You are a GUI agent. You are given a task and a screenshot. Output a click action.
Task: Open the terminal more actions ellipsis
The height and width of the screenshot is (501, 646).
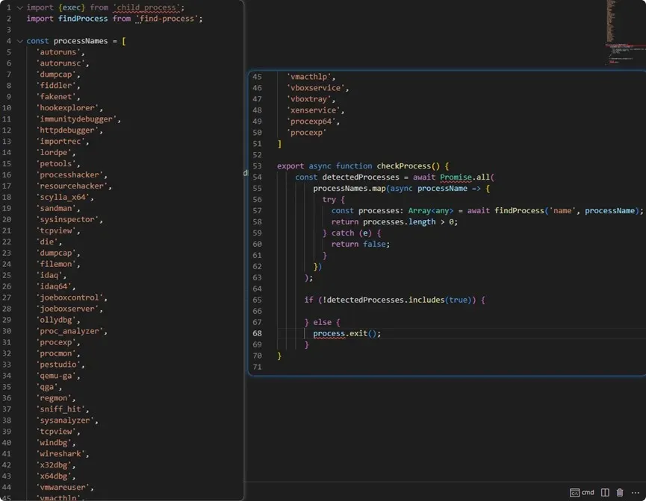point(636,493)
